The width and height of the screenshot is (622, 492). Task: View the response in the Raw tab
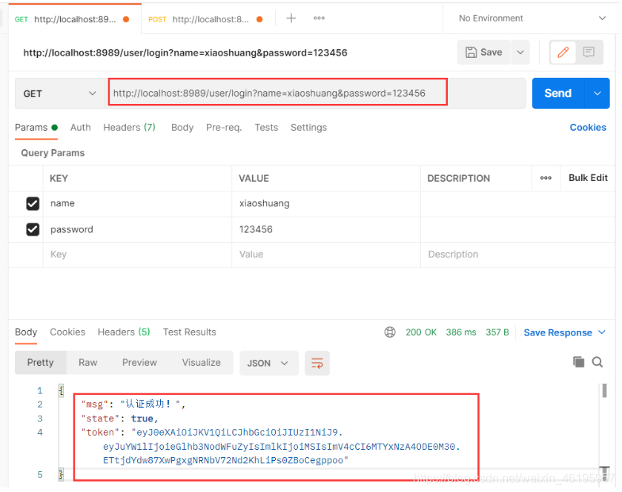[x=87, y=362]
